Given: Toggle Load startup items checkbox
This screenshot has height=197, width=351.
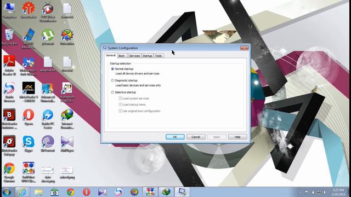Looking at the screenshot, I should tap(120, 105).
